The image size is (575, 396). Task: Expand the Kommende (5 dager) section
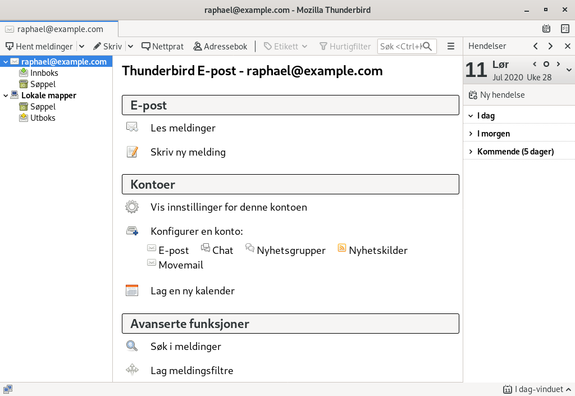click(x=471, y=151)
